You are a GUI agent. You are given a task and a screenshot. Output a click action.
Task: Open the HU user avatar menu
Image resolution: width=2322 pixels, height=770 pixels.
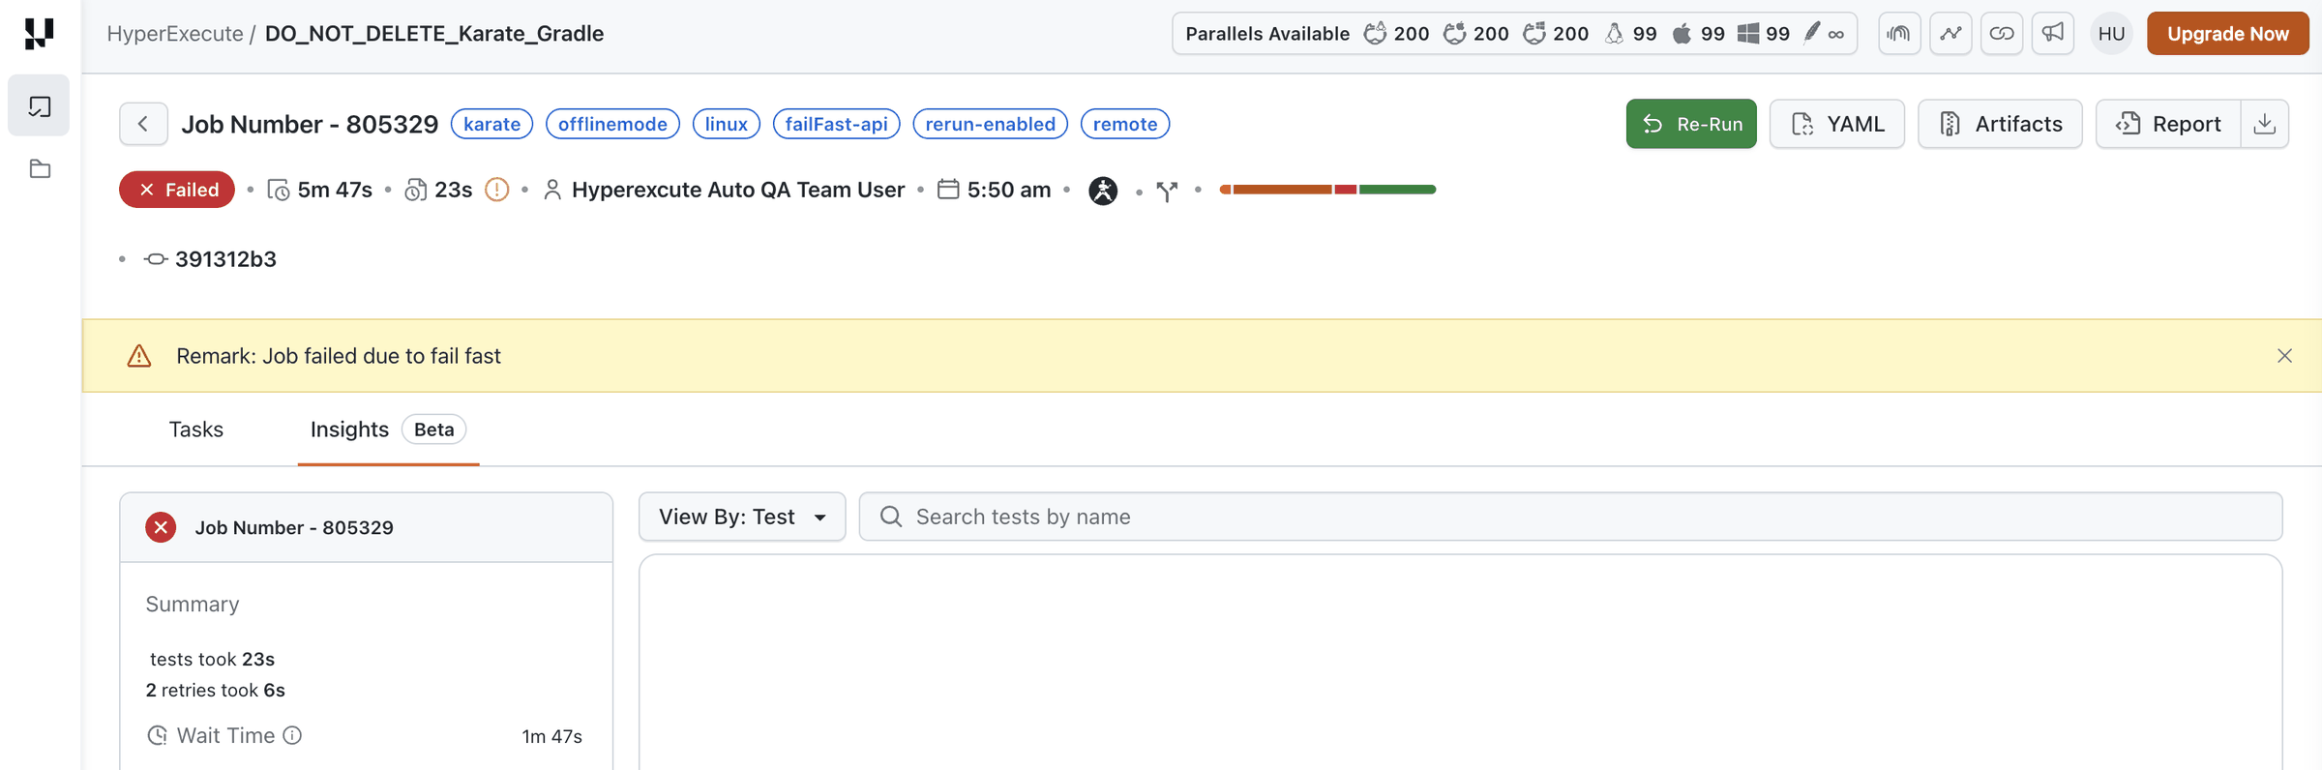[x=2112, y=34]
